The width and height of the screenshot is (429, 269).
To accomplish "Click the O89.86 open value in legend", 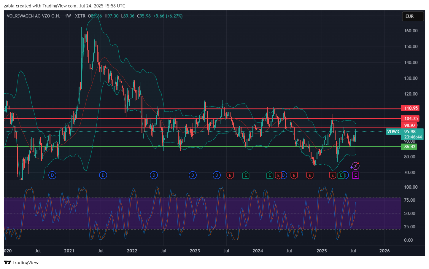I will [x=95, y=16].
